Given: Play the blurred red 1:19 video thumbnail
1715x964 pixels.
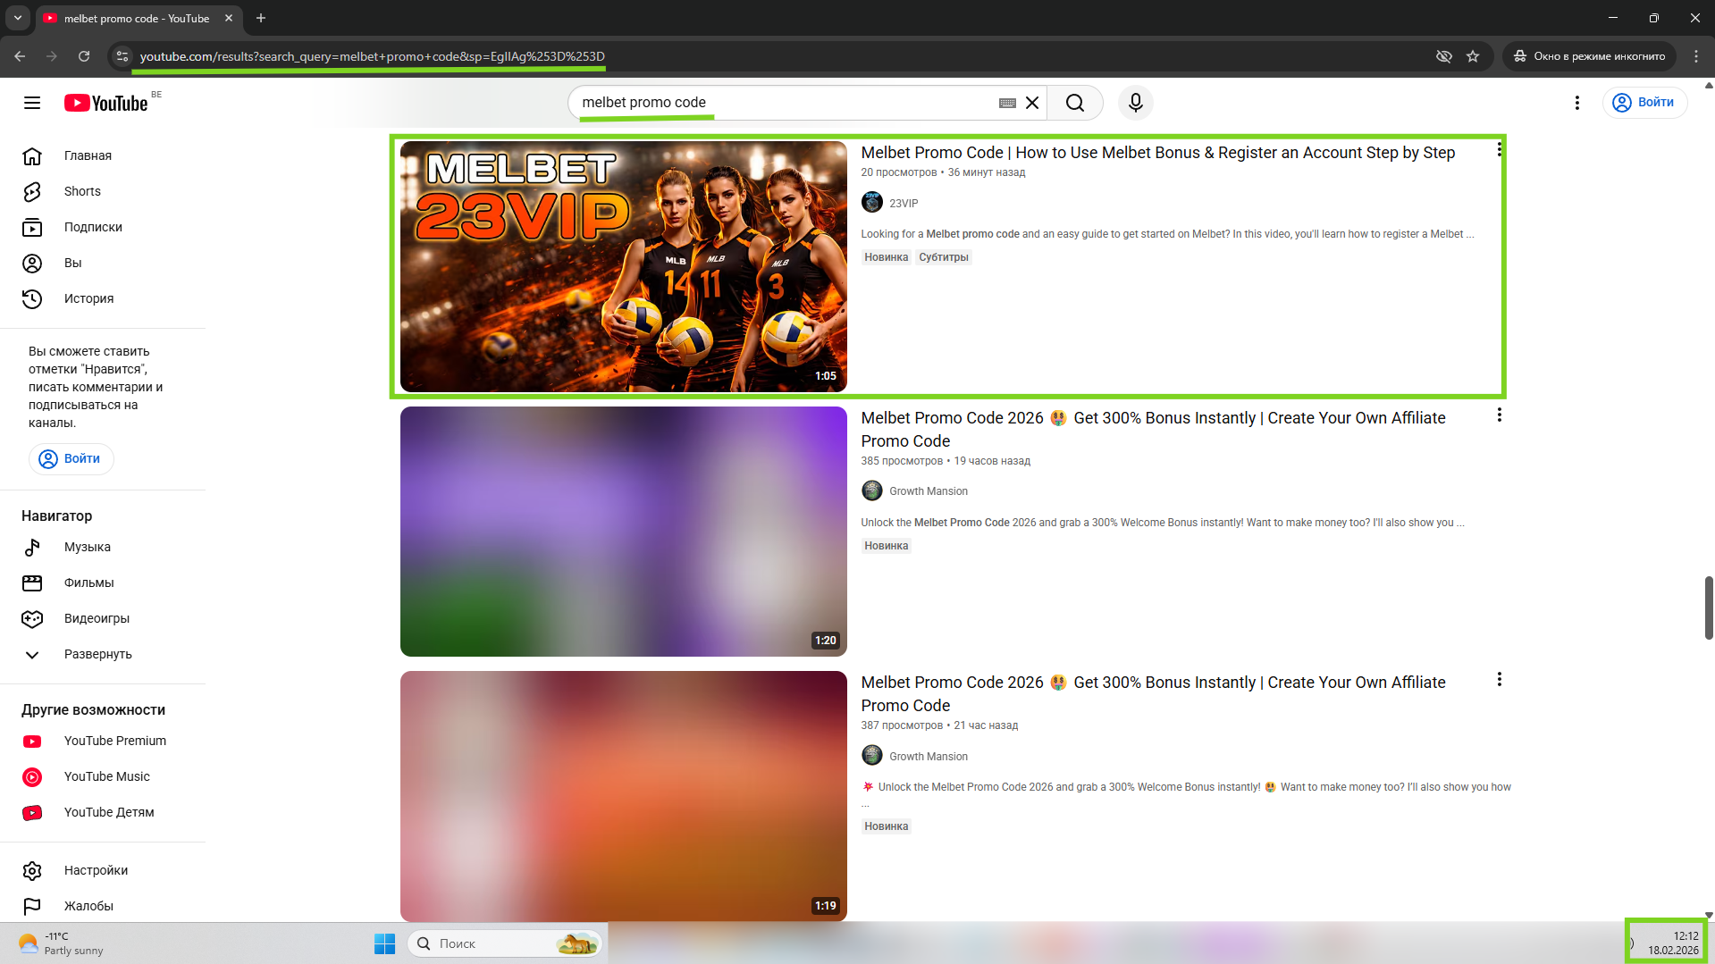Looking at the screenshot, I should [x=623, y=796].
